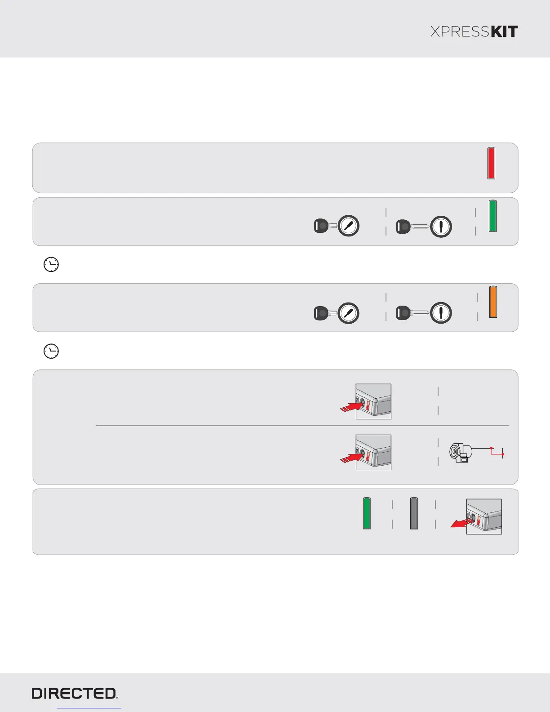Click the press-button module image next to ignition diagram
Image resolution: width=550 pixels, height=712 pixels.
pyautogui.click(x=366, y=452)
